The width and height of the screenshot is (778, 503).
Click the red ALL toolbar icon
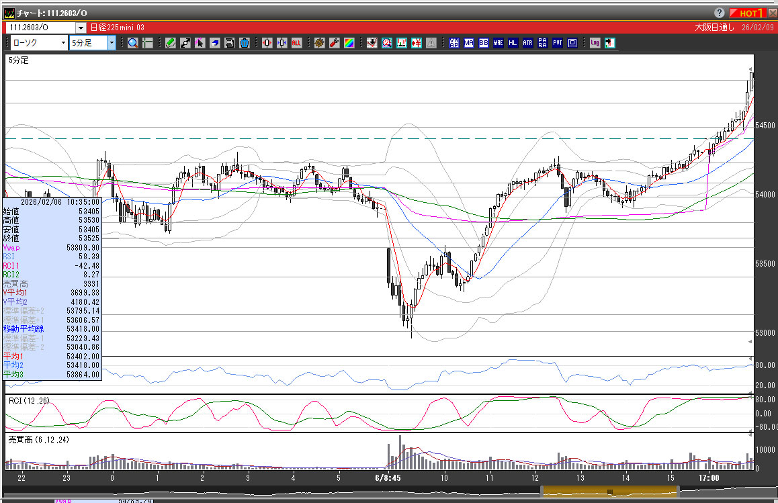[296, 43]
